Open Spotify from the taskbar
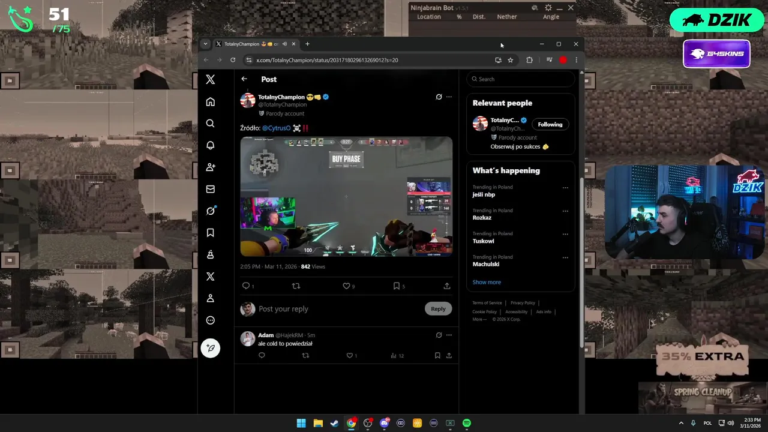 click(467, 423)
